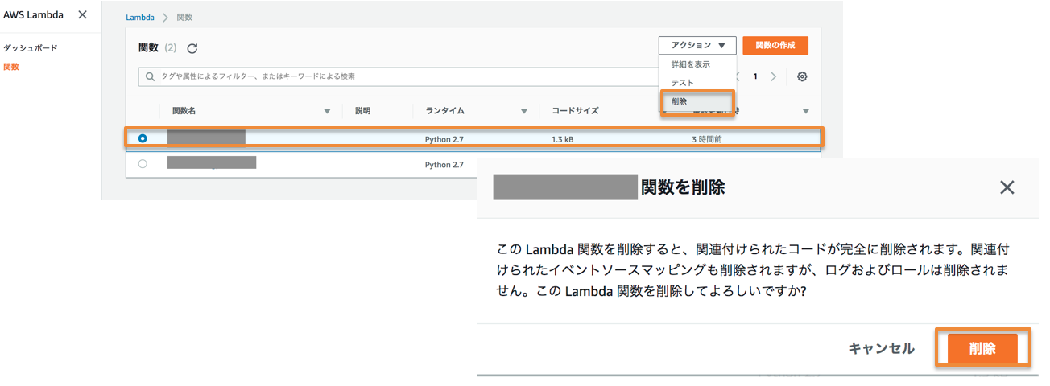Click the Lambda breadcrumb link

pyautogui.click(x=140, y=17)
